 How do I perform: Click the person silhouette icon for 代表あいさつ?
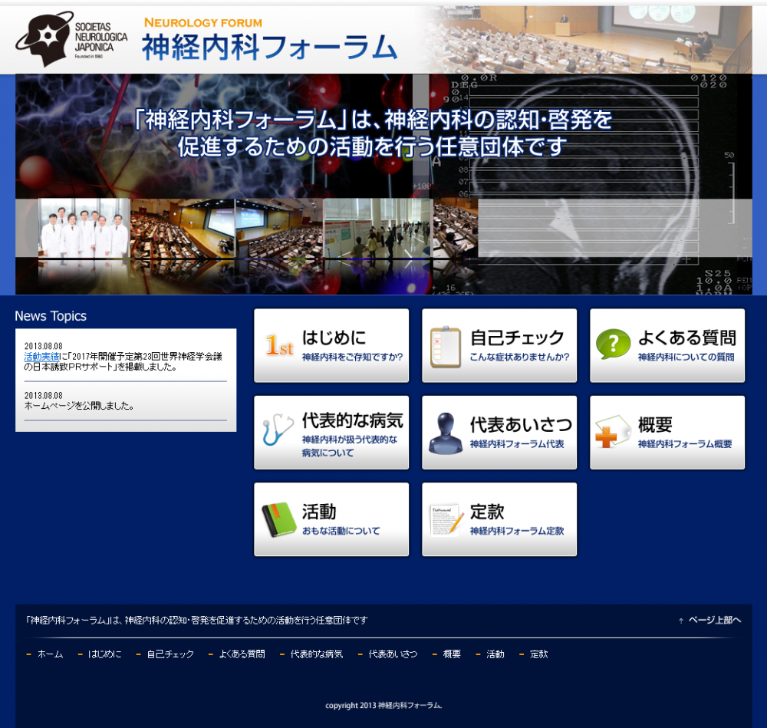pyautogui.click(x=446, y=433)
